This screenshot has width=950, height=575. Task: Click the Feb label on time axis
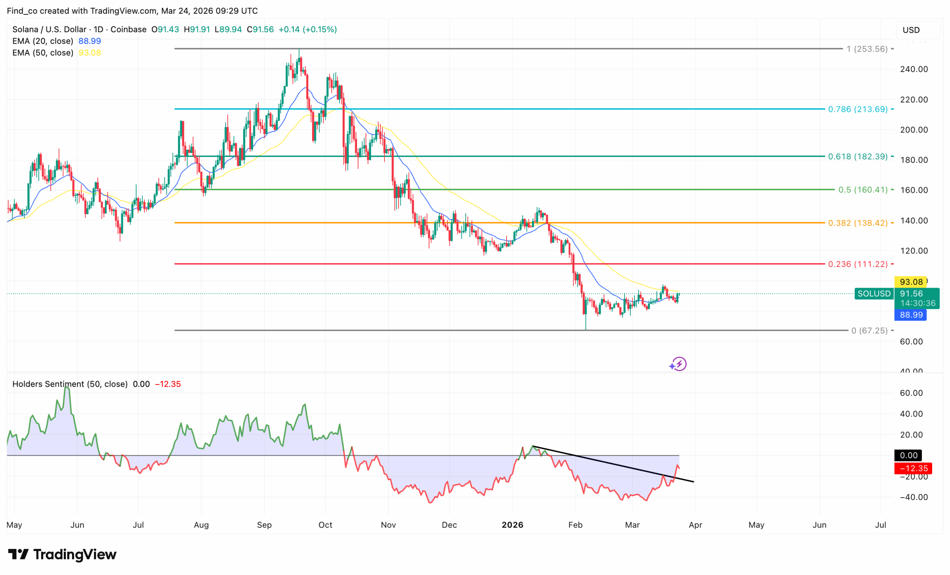pos(575,525)
